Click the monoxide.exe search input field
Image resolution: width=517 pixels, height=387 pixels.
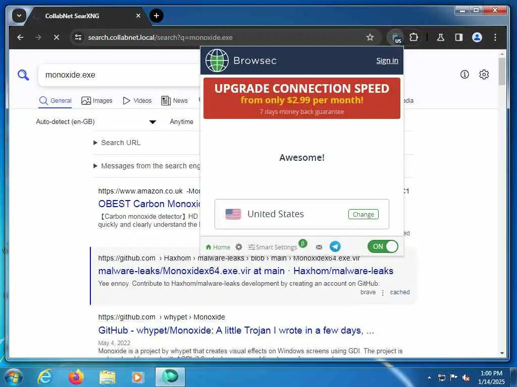click(120, 75)
